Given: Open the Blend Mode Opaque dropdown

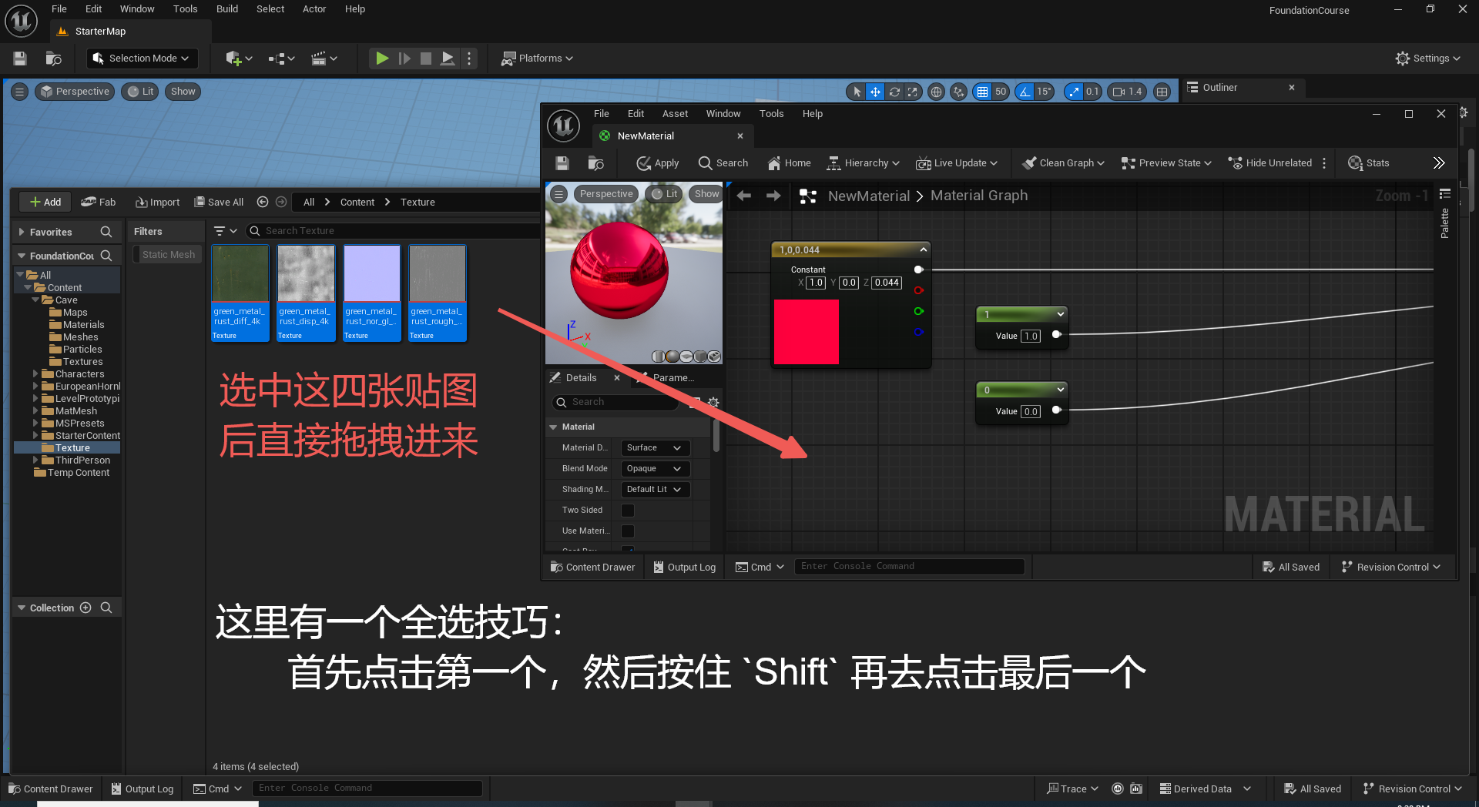Looking at the screenshot, I should click(x=655, y=469).
